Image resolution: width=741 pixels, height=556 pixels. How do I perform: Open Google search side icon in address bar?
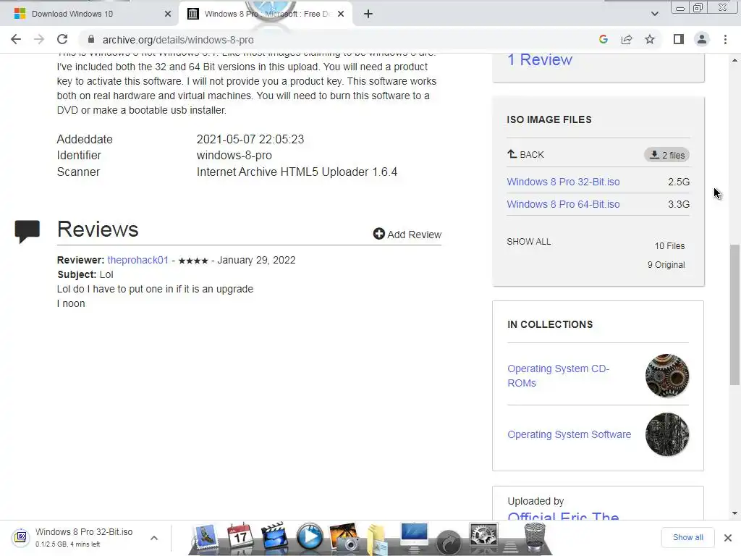[603, 39]
